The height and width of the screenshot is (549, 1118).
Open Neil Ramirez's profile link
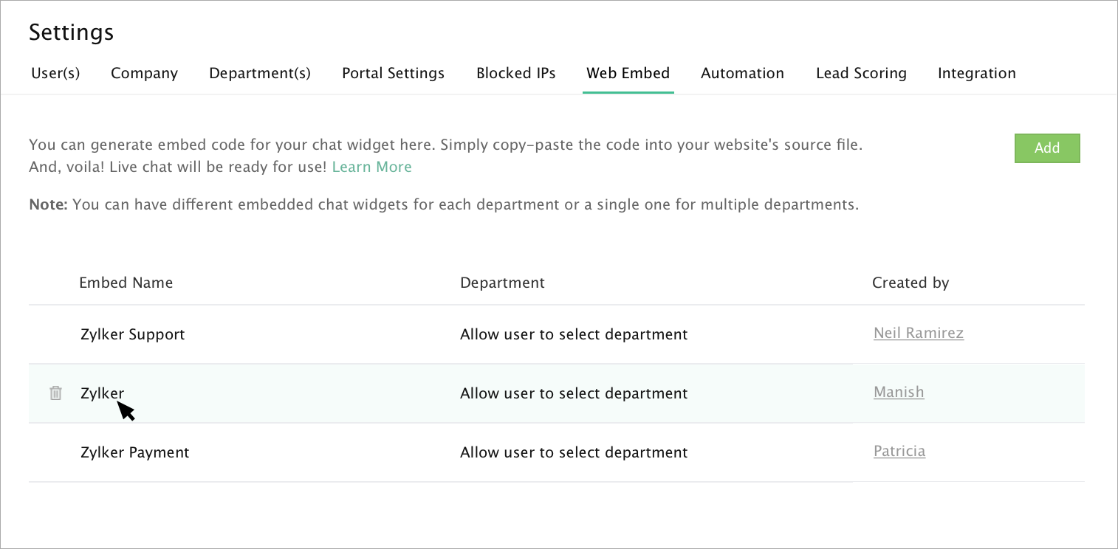918,333
